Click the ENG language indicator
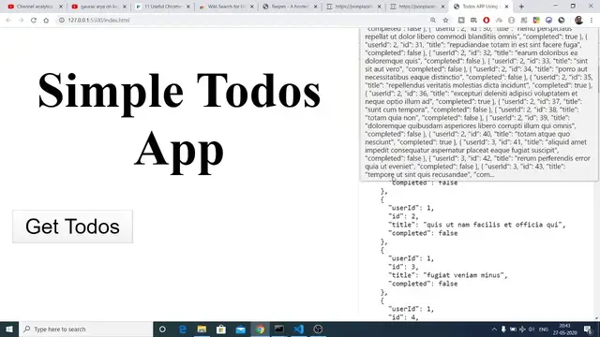The image size is (600, 337). click(x=544, y=329)
